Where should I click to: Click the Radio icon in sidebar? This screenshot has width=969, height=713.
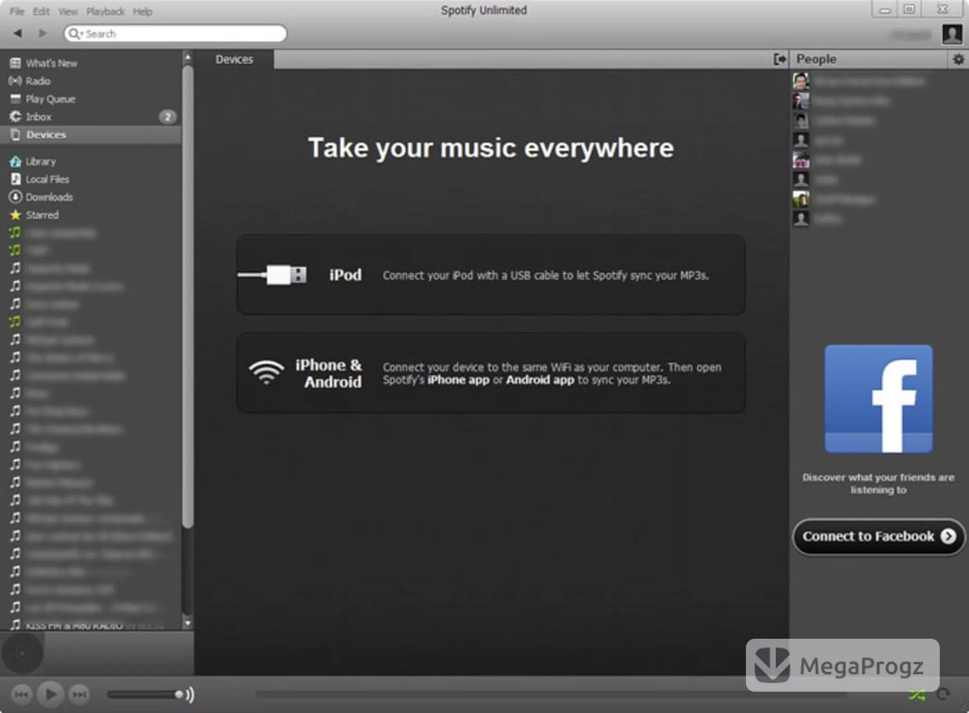15,81
